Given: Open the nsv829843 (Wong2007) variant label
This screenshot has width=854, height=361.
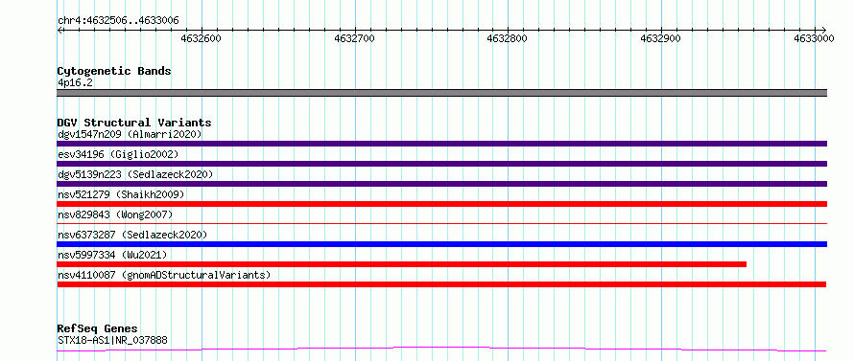Looking at the screenshot, I should tap(115, 214).
